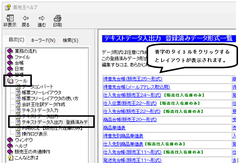
Task: Click the テキストデータ入出力 登録済みデータ形式一覧 heading
Action: pyautogui.click(x=168, y=38)
